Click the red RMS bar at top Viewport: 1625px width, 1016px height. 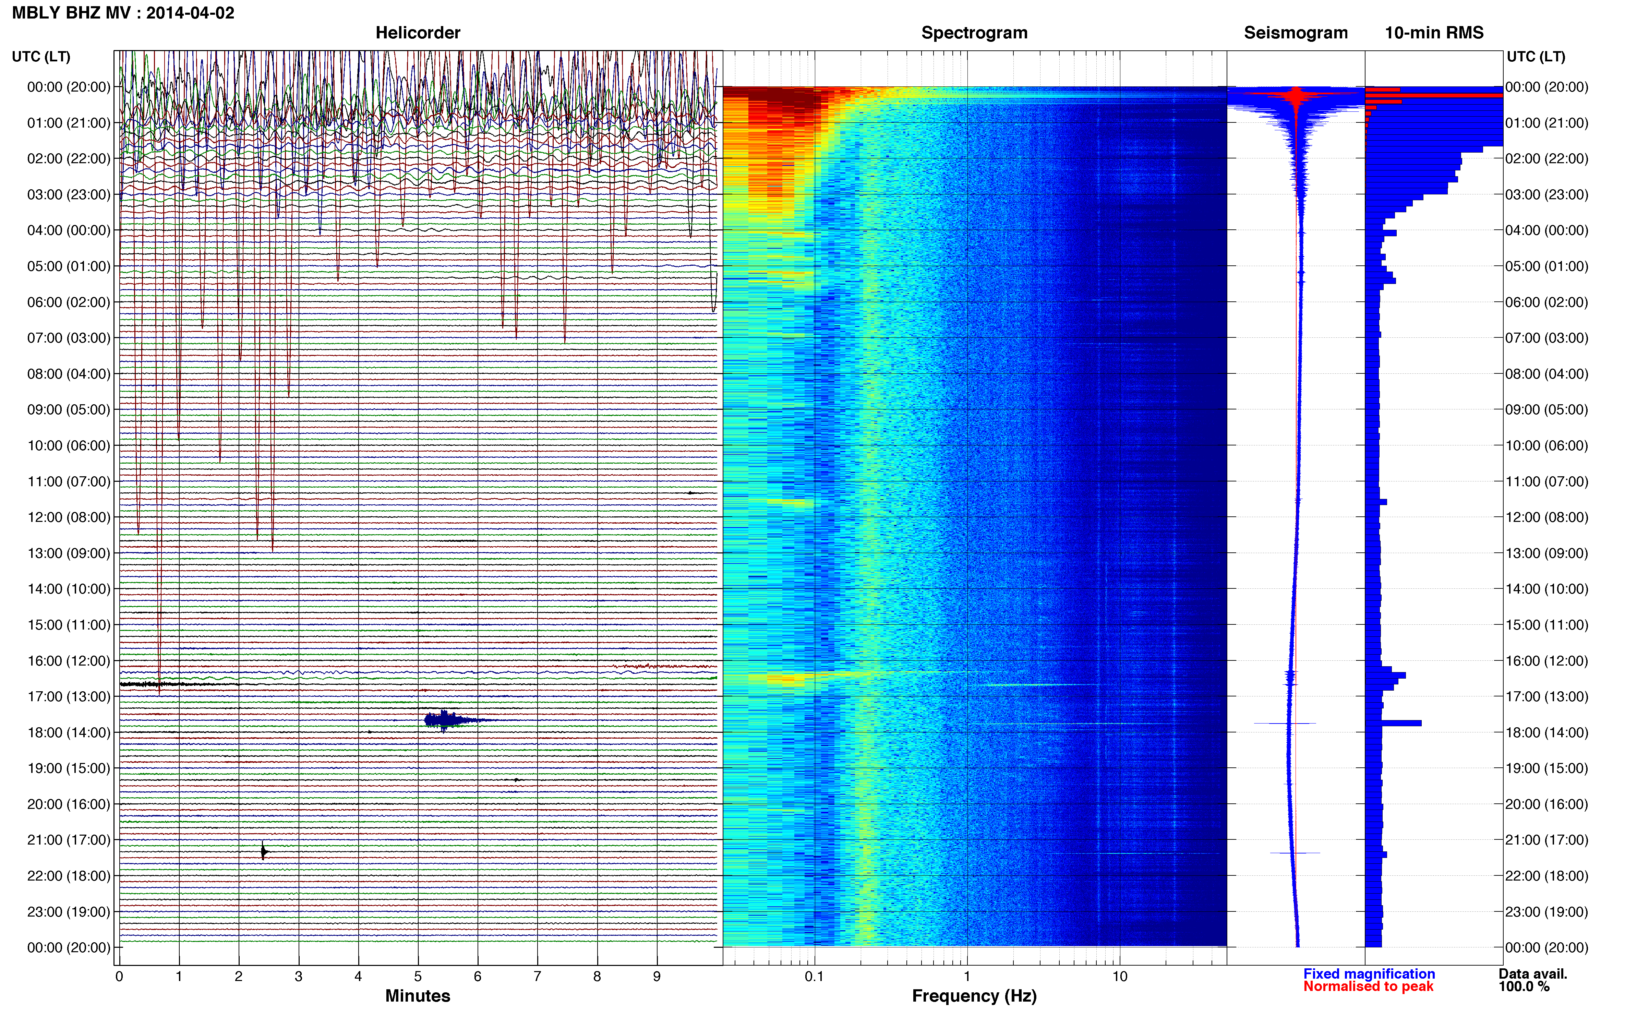click(x=1434, y=95)
